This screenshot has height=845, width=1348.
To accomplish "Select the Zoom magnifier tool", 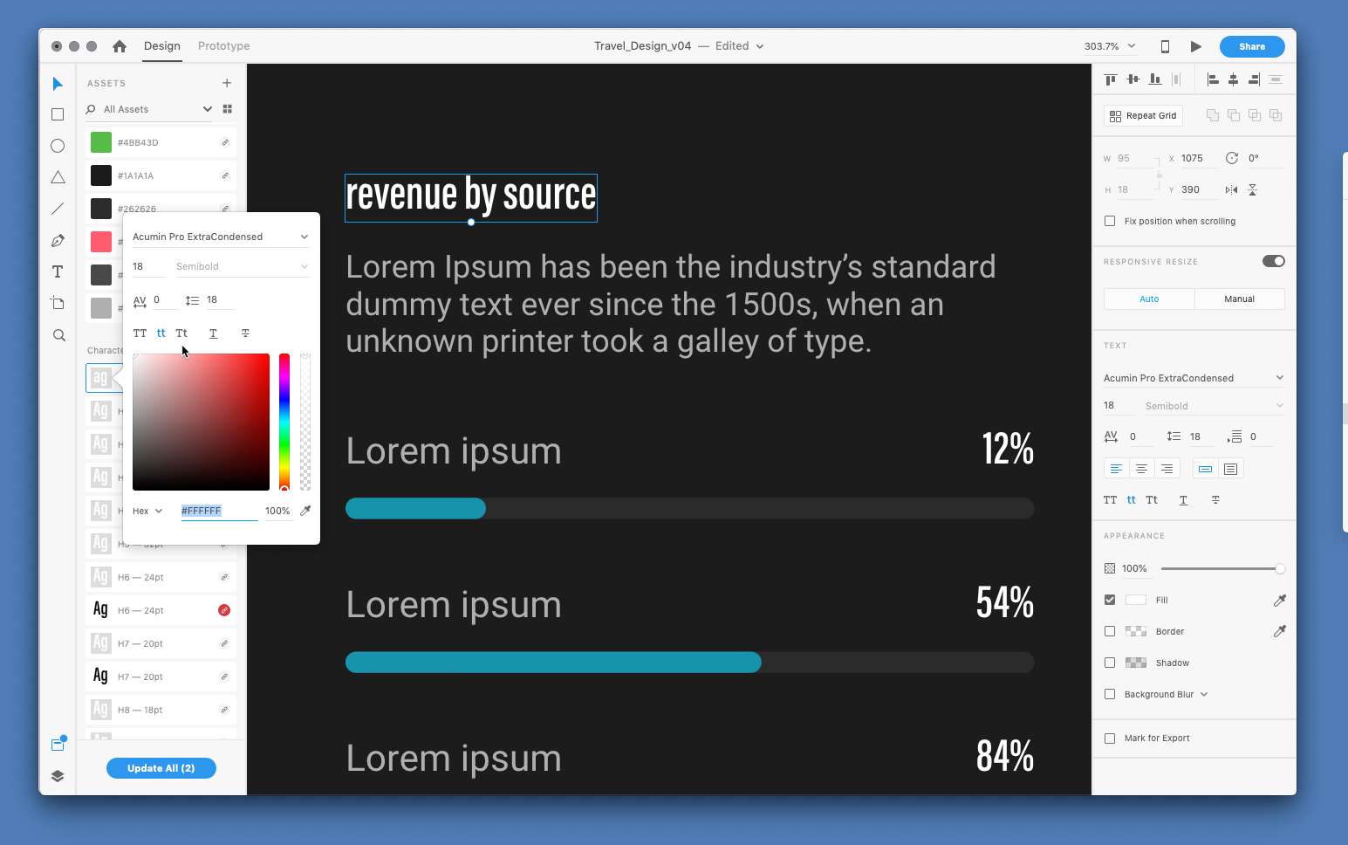I will coord(58,335).
